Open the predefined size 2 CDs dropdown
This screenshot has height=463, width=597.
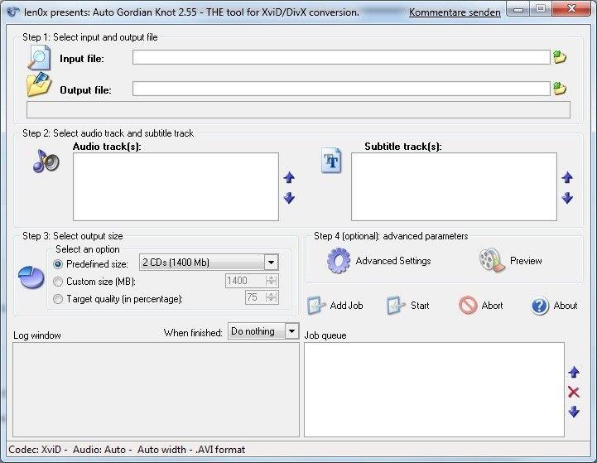pyautogui.click(x=209, y=263)
